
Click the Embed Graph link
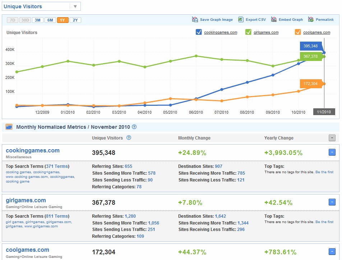click(291, 20)
